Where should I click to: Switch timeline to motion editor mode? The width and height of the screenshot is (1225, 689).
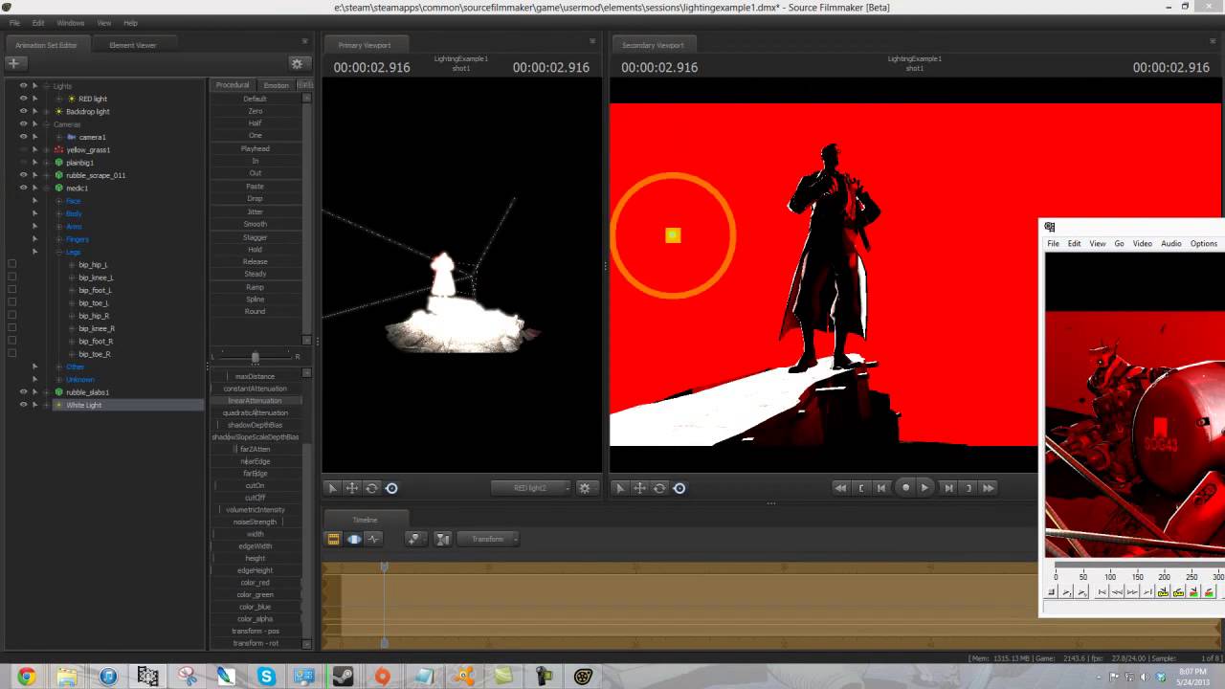tap(354, 539)
